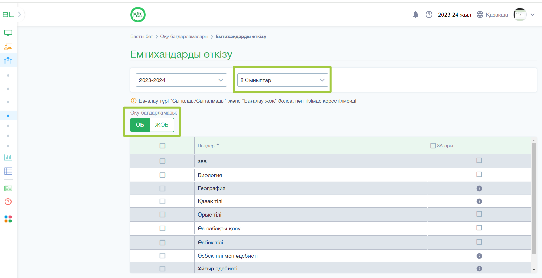
Task: Select the Биология subject cell
Action: pos(311,175)
